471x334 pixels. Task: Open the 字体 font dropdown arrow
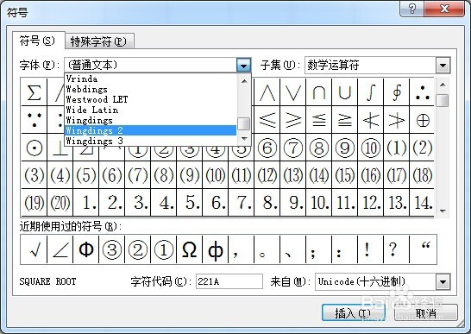(x=243, y=65)
